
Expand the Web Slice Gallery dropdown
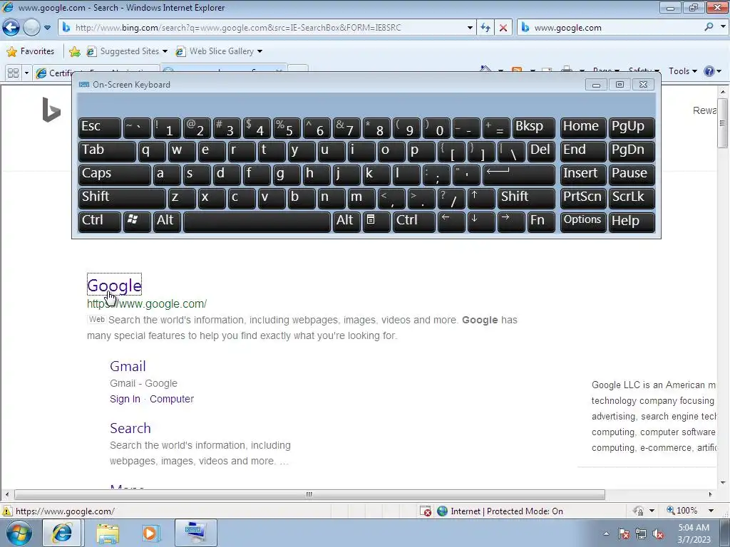click(259, 51)
